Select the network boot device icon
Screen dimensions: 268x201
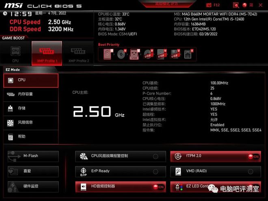point(188,54)
